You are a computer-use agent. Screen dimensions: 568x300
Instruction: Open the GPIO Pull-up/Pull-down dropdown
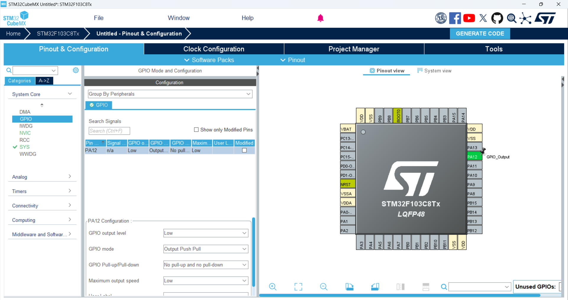tap(206, 265)
